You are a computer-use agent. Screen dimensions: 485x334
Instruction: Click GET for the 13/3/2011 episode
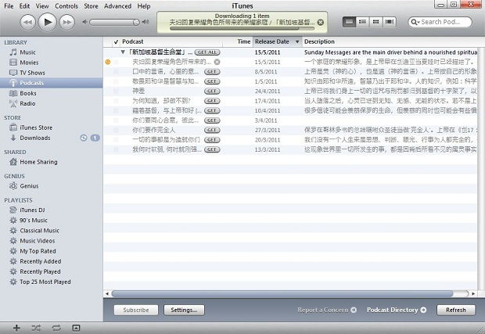pyautogui.click(x=212, y=149)
